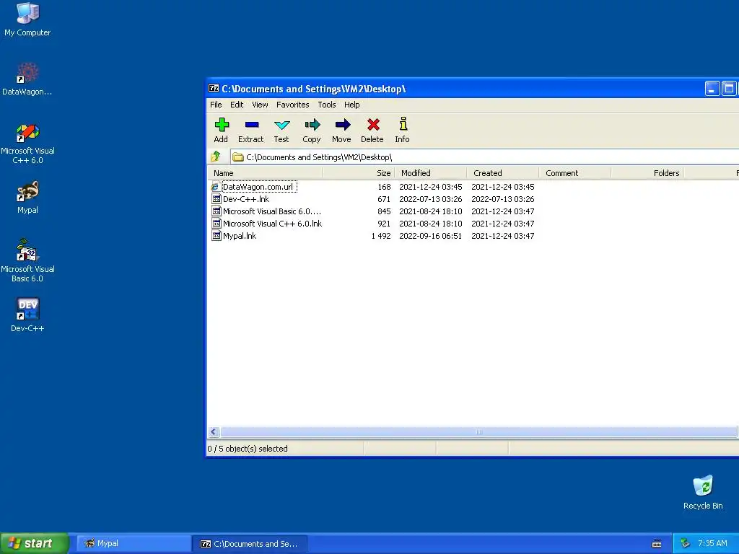Select Microsoft Visual C++ 6.0.lnk file icon
This screenshot has width=739, height=554.
pyautogui.click(x=216, y=224)
